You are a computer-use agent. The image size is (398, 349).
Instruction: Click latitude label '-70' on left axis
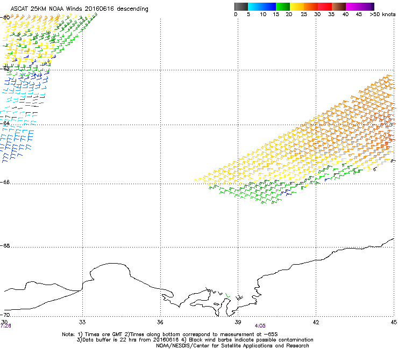pyautogui.click(x=5, y=315)
